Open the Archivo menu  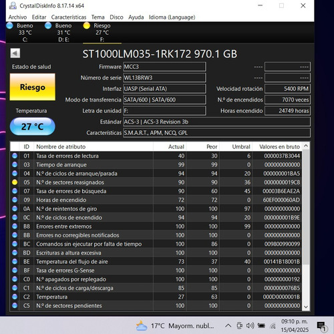pos(17,17)
